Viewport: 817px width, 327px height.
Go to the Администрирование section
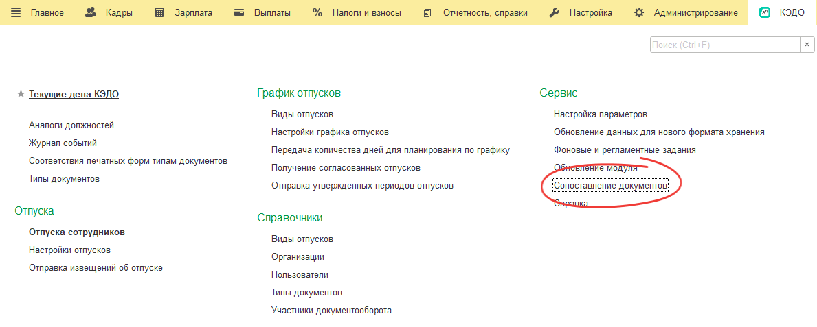coord(696,12)
